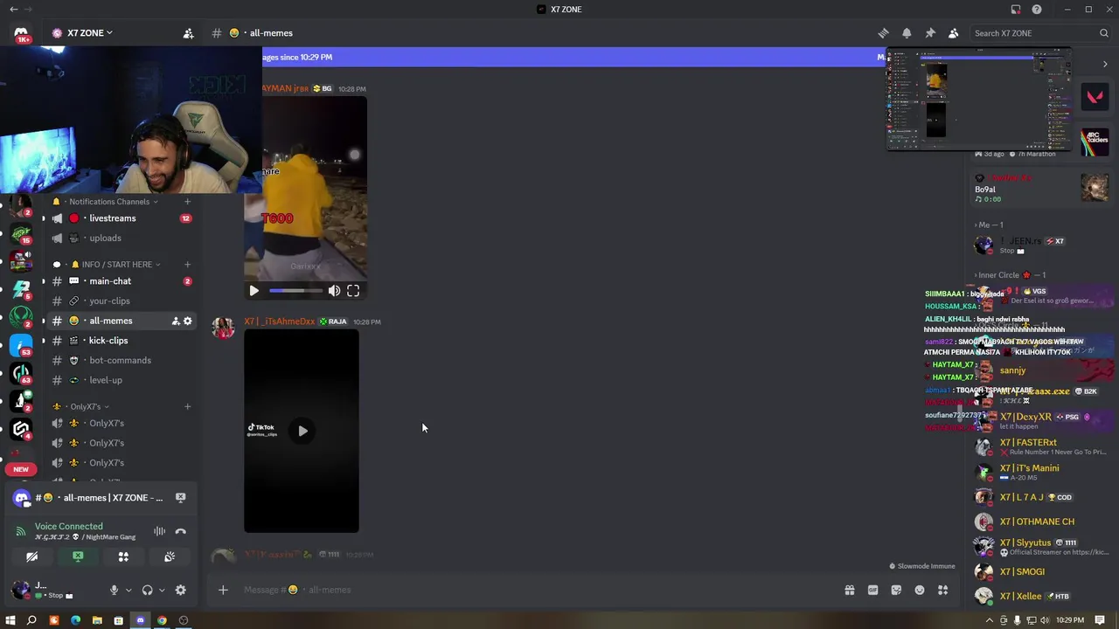The width and height of the screenshot is (1119, 629).
Task: Open the stream preview thumbnail
Action: coord(979,100)
